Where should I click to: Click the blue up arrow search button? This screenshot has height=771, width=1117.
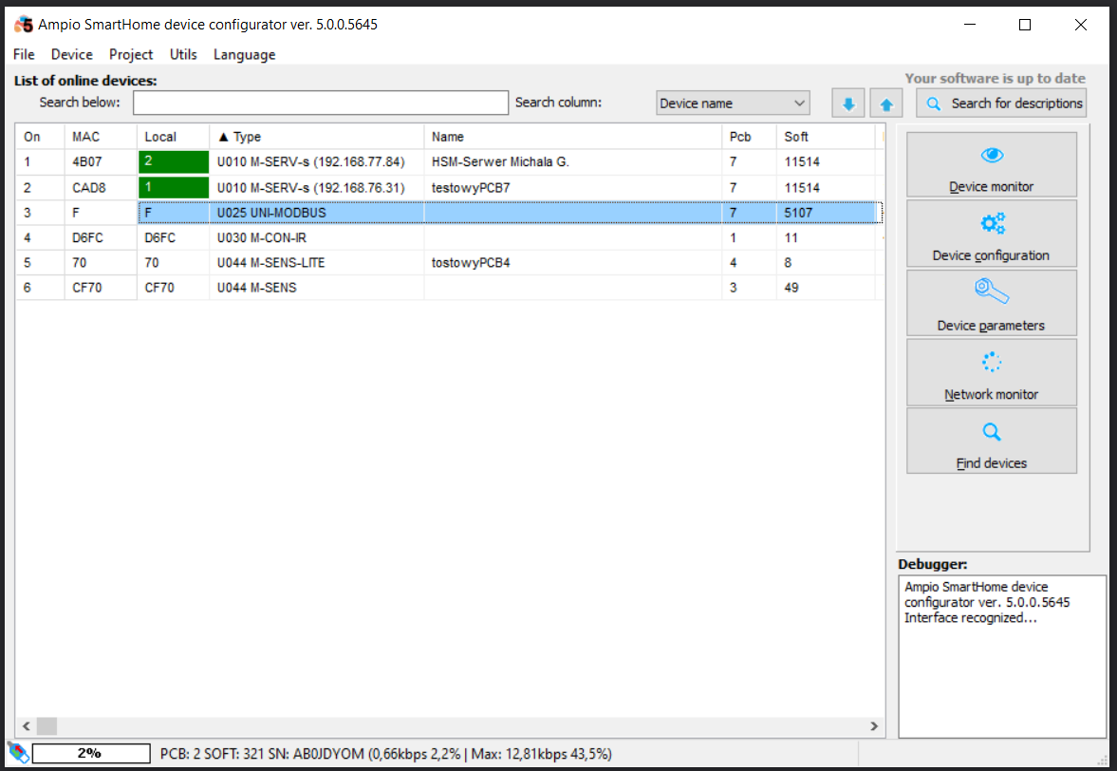pyautogui.click(x=885, y=103)
